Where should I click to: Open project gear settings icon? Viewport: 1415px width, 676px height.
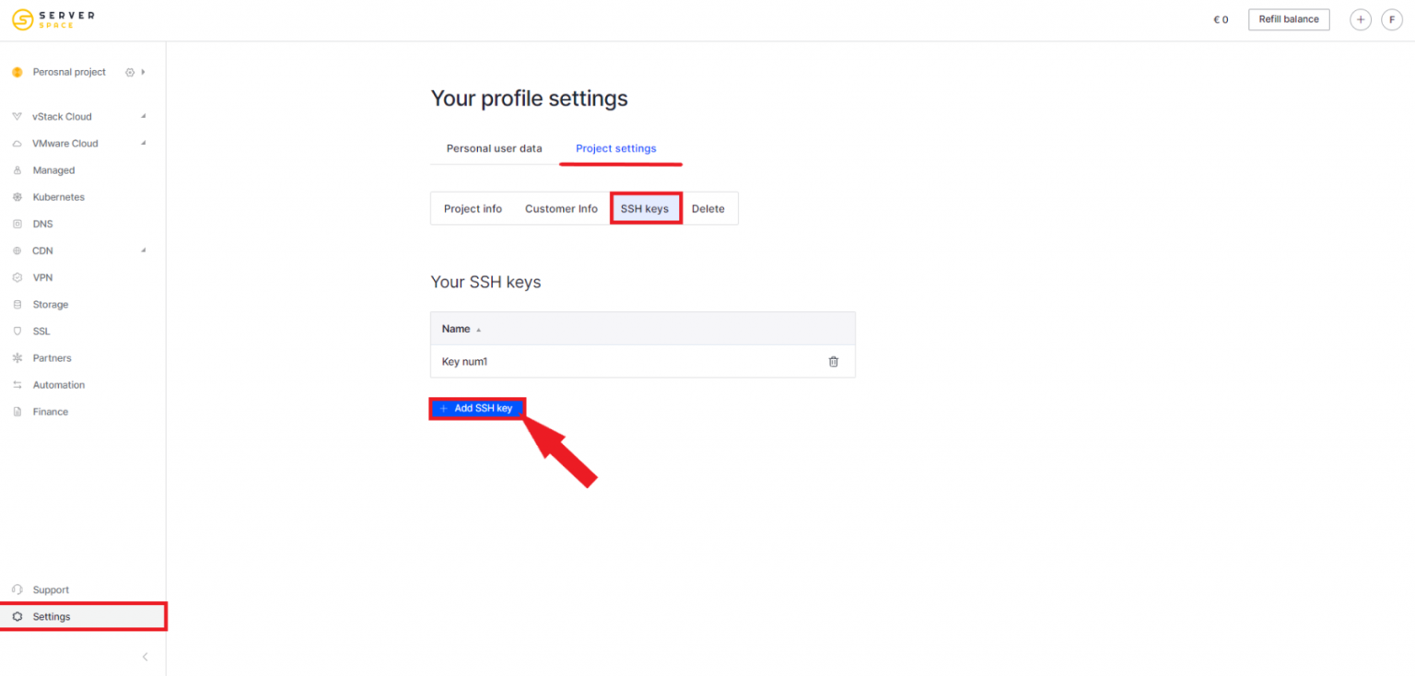click(x=130, y=72)
